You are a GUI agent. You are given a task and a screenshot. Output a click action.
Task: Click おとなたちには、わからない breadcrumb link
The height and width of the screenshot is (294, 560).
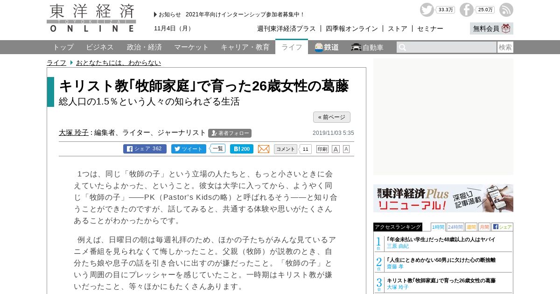click(x=119, y=63)
